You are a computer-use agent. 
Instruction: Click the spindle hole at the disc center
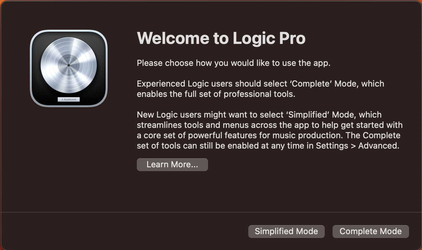point(69,65)
